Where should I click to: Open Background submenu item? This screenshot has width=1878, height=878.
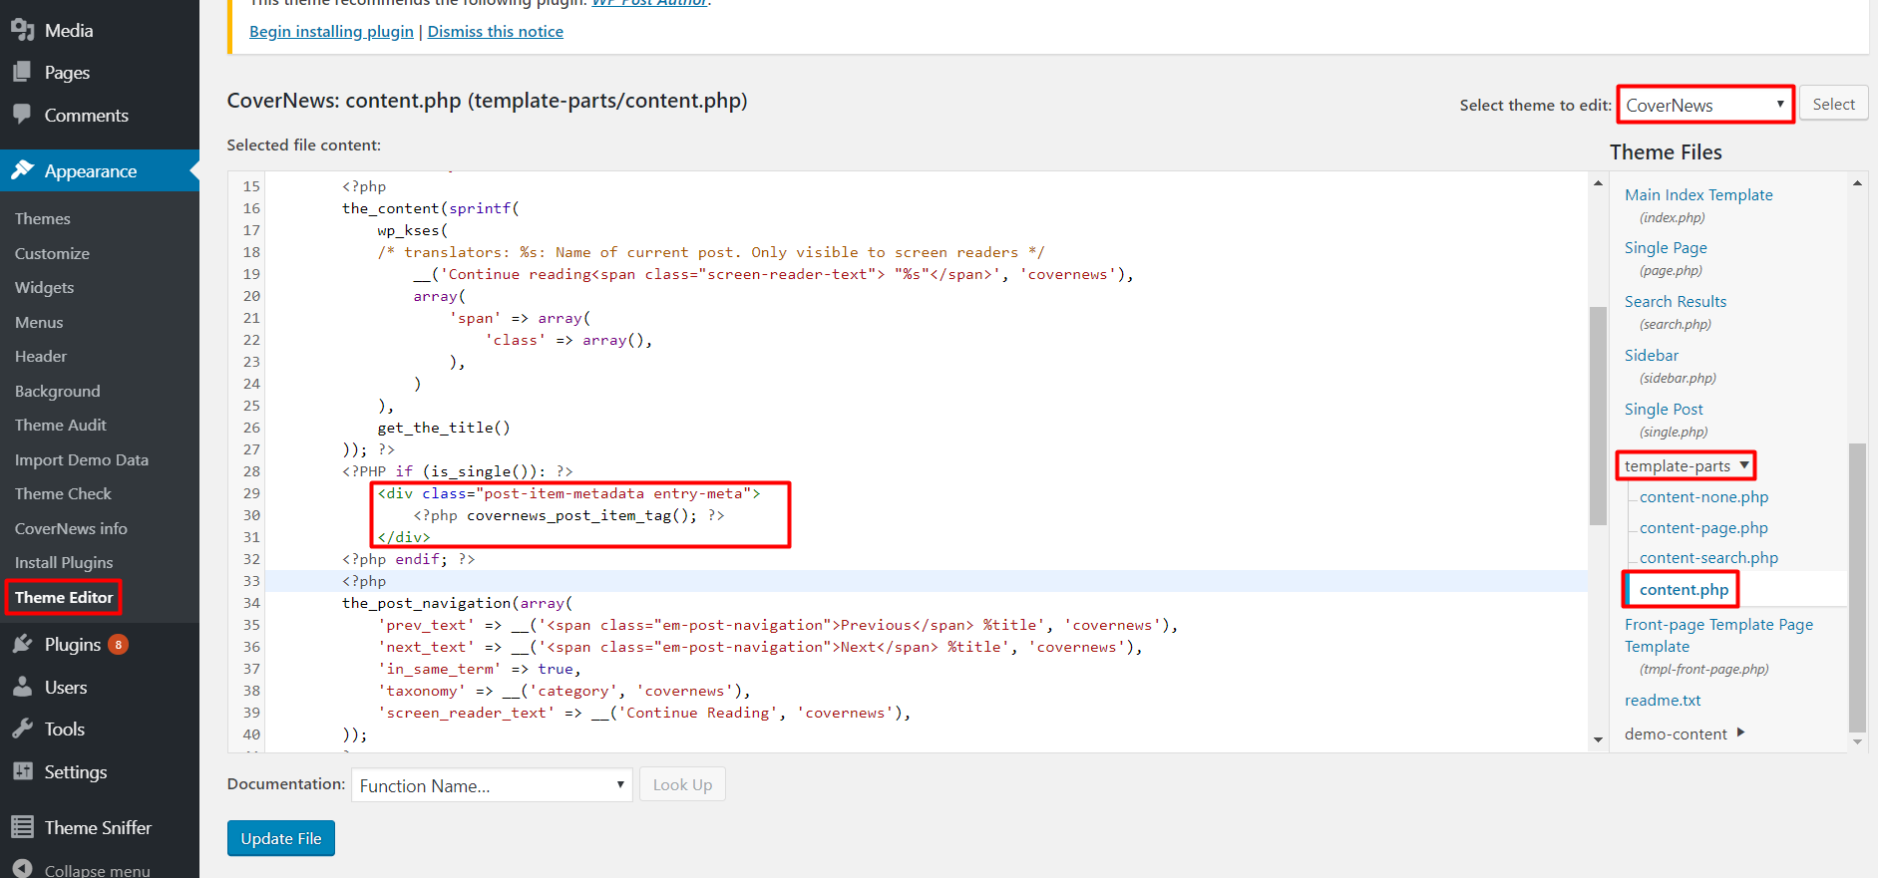pos(57,391)
